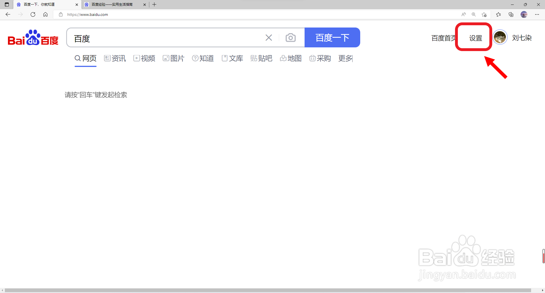Switch to the 百度一下，你就知道 tab
Viewport: 545px width, 293px height.
pyautogui.click(x=47, y=5)
